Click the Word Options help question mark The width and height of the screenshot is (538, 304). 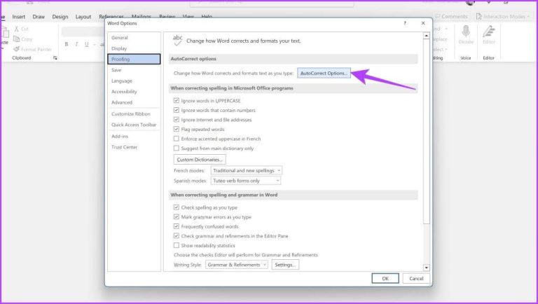(405, 23)
